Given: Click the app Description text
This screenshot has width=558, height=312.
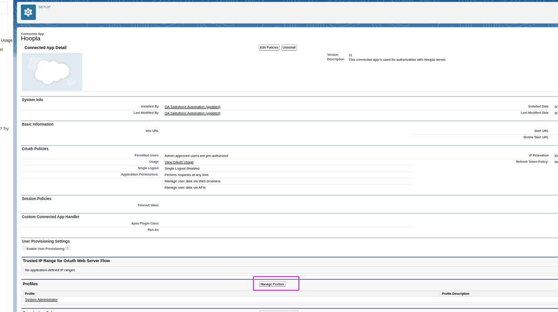Looking at the screenshot, I should (x=397, y=60).
